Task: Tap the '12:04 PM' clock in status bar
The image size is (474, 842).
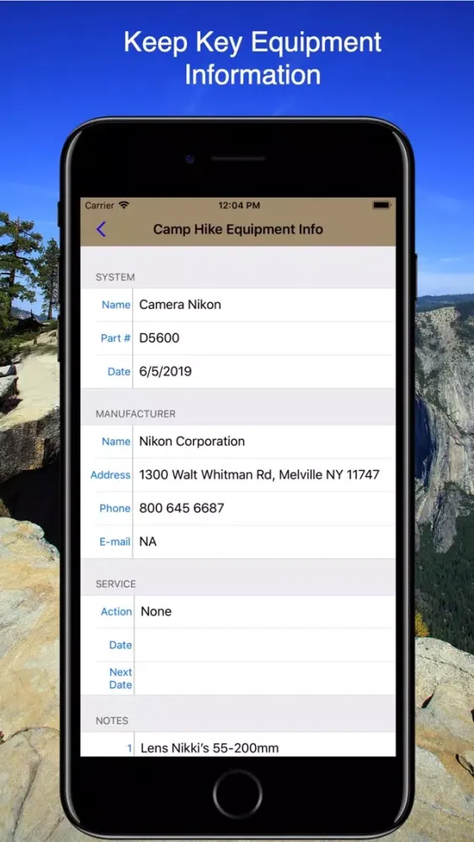Action: point(239,205)
